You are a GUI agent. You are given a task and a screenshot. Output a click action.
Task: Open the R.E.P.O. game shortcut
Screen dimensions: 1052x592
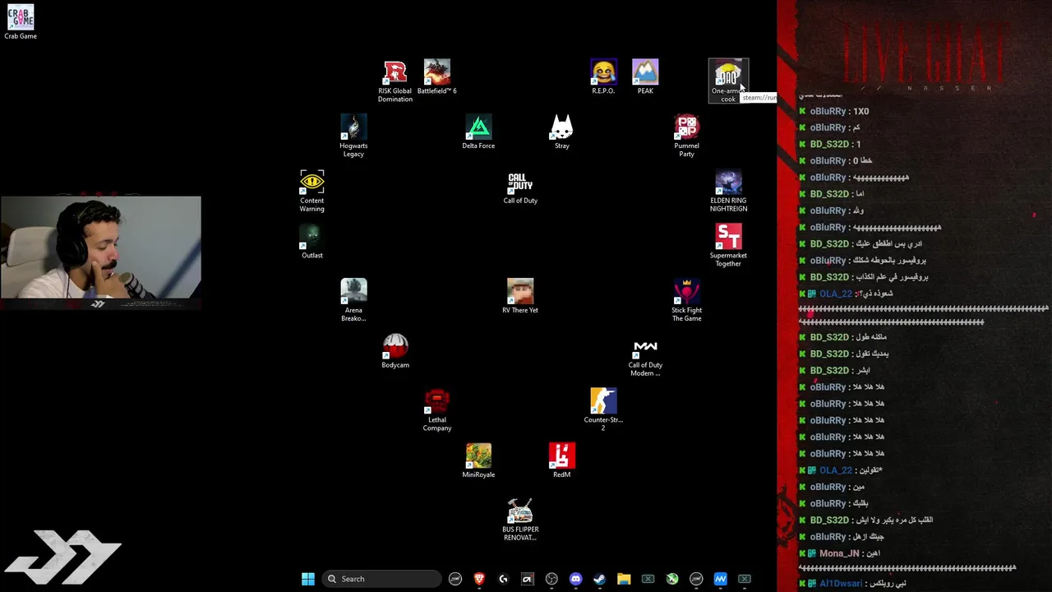pyautogui.click(x=603, y=76)
